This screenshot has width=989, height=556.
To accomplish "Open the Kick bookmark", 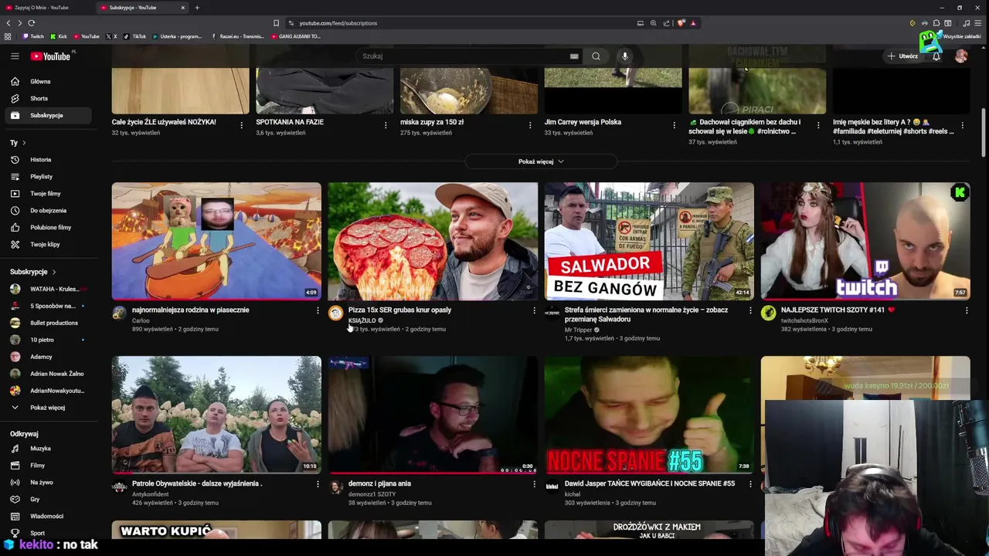I will [x=59, y=36].
